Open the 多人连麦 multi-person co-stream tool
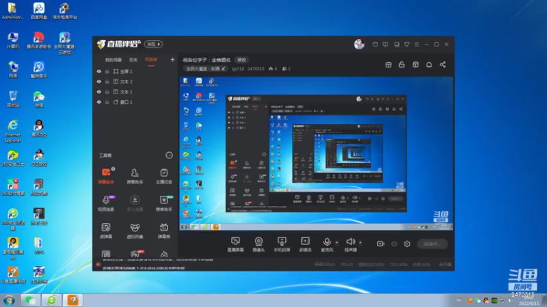Image resolution: width=547 pixels, height=307 pixels. point(135,203)
